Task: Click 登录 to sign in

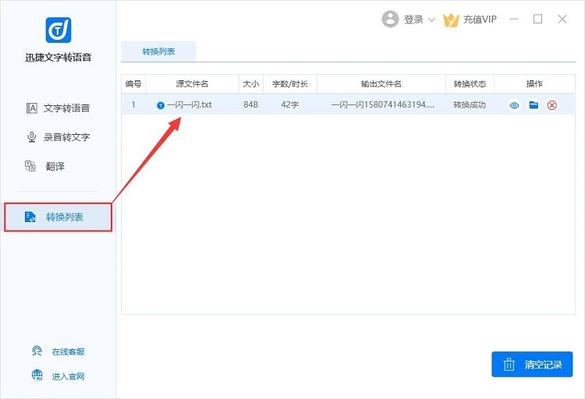Action: (413, 19)
